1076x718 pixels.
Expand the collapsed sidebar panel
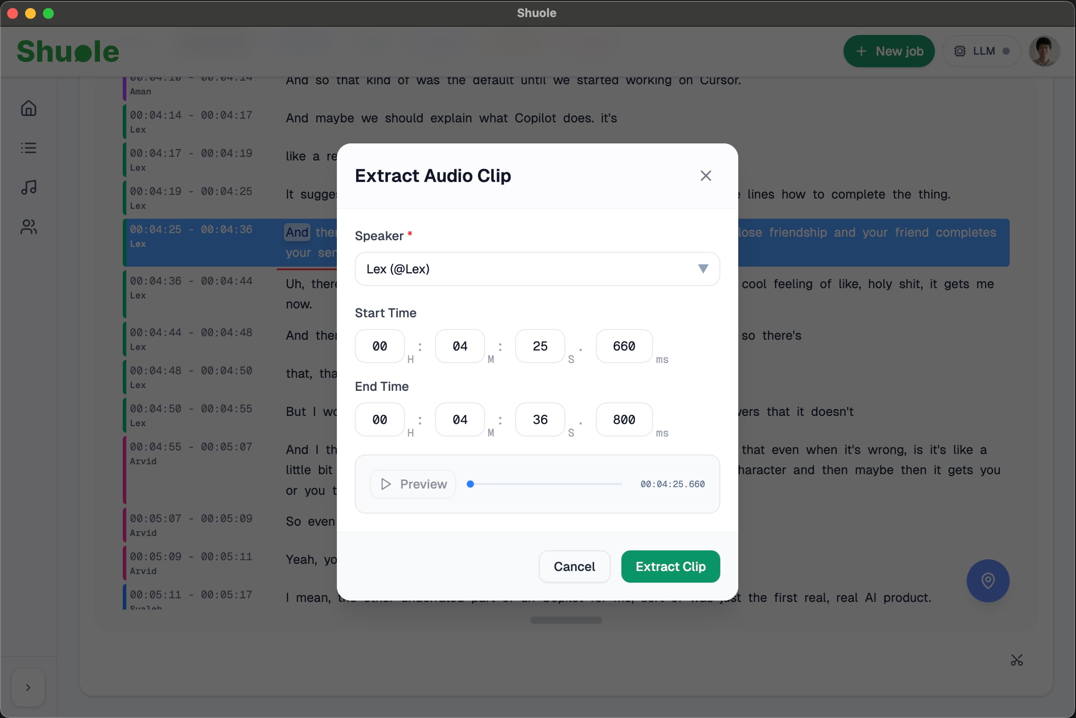28,688
